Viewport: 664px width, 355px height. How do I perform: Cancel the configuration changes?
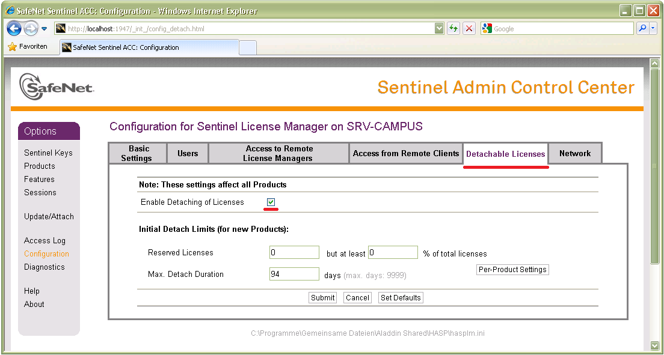pyautogui.click(x=357, y=297)
